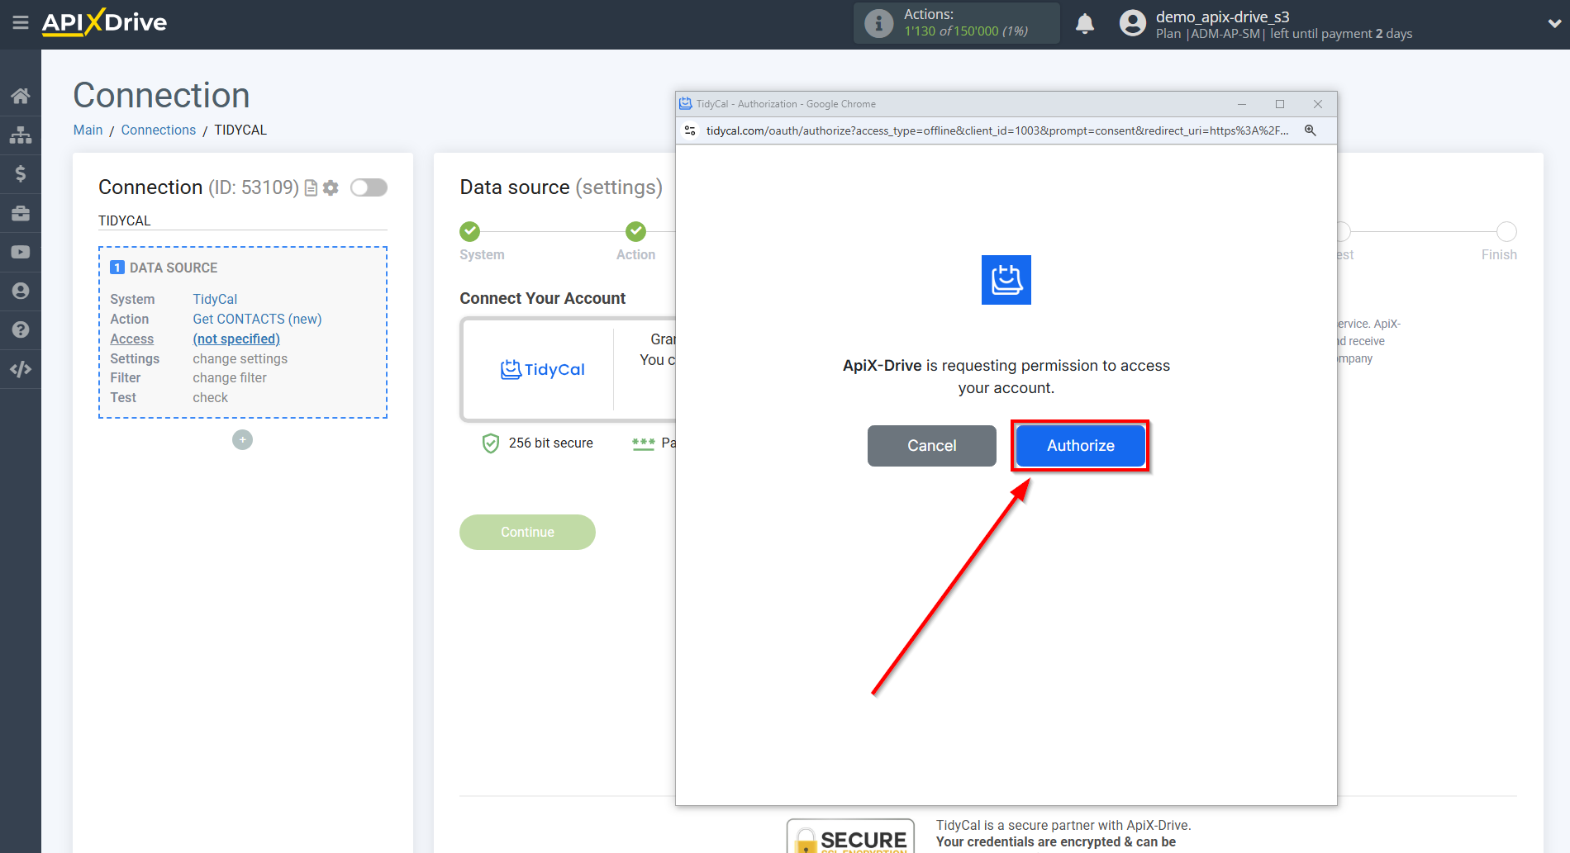Click the info icon in the Actions counter
The height and width of the screenshot is (853, 1570).
tap(878, 22)
